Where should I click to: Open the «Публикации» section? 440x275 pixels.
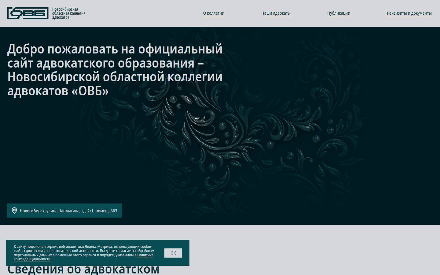(339, 13)
